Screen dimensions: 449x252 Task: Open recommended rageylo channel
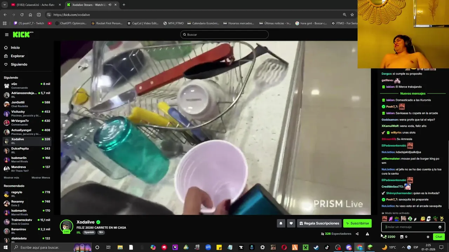27,194
